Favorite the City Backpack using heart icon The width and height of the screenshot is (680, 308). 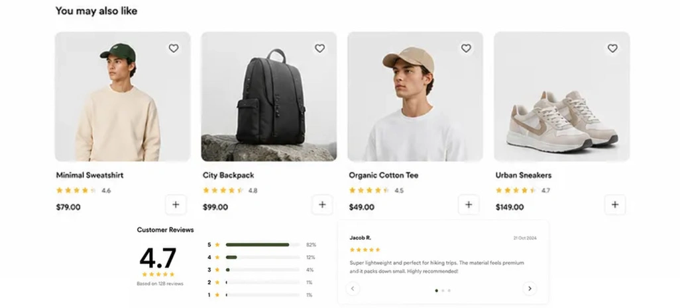pos(319,48)
